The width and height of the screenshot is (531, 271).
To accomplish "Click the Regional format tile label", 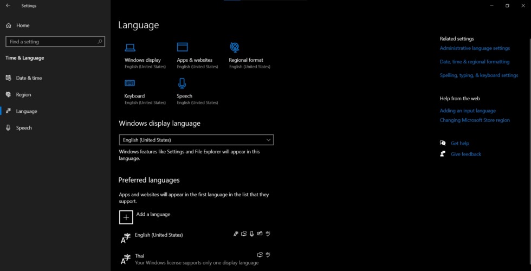I will tap(246, 60).
